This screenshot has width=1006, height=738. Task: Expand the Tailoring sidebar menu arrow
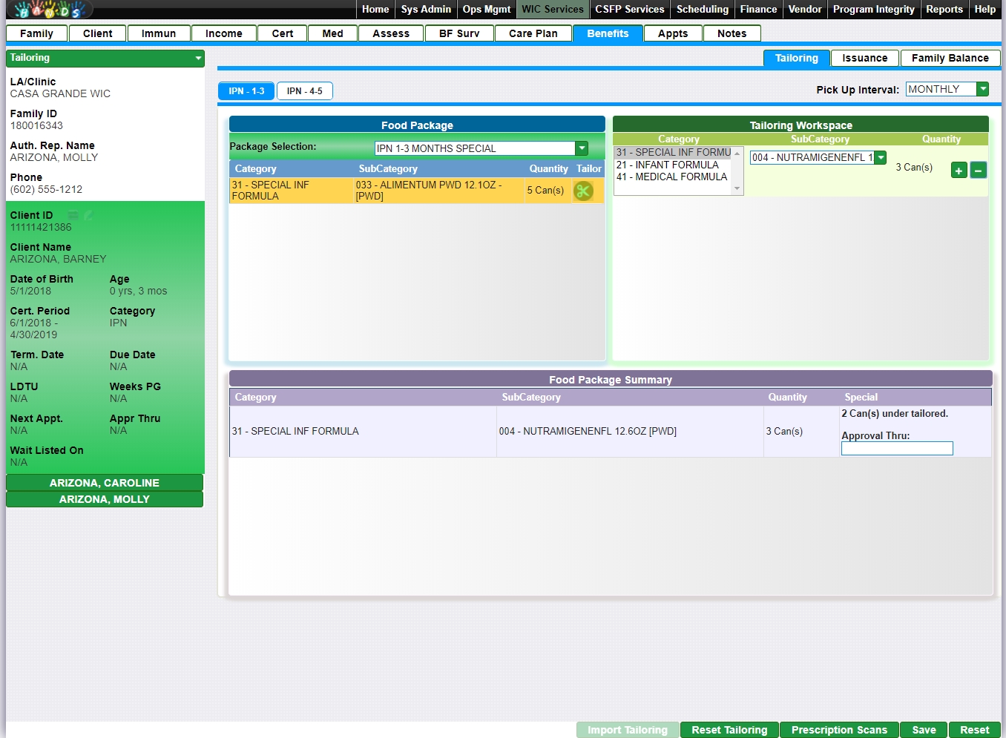coord(198,58)
